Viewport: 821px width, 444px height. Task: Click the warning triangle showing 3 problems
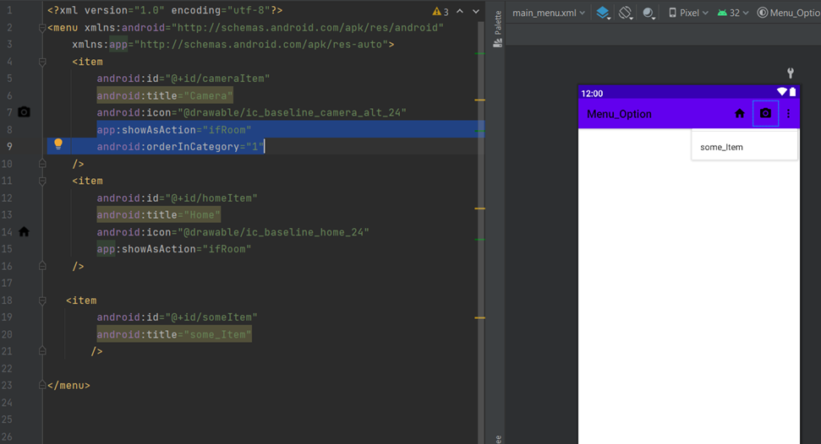coord(440,12)
